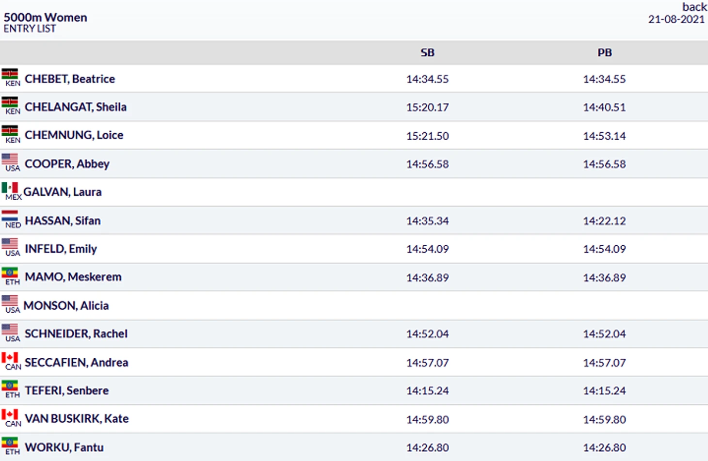Image resolution: width=708 pixels, height=461 pixels.
Task: Click USA flag next to Abbey Cooper
Action: (10, 159)
